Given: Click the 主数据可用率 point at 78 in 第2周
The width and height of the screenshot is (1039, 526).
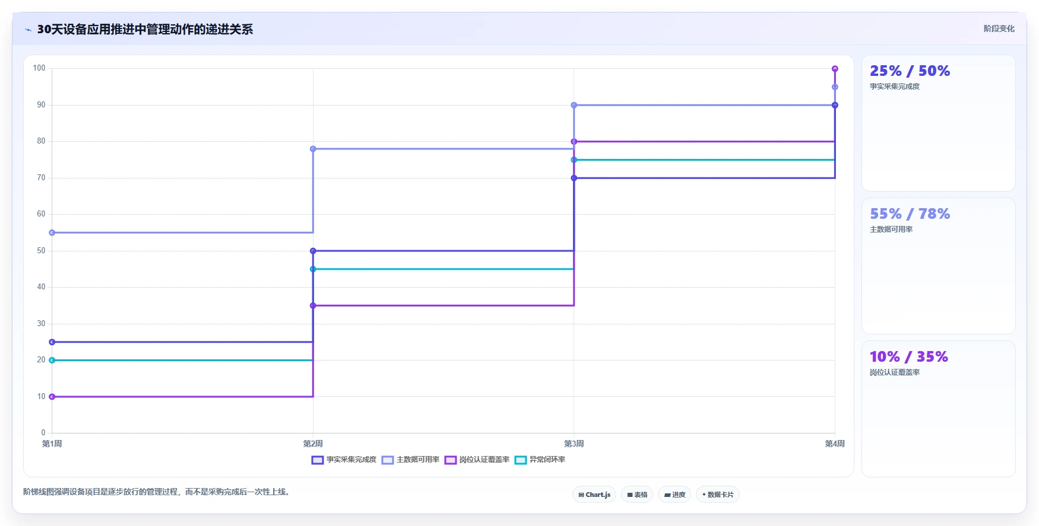Looking at the screenshot, I should [313, 149].
